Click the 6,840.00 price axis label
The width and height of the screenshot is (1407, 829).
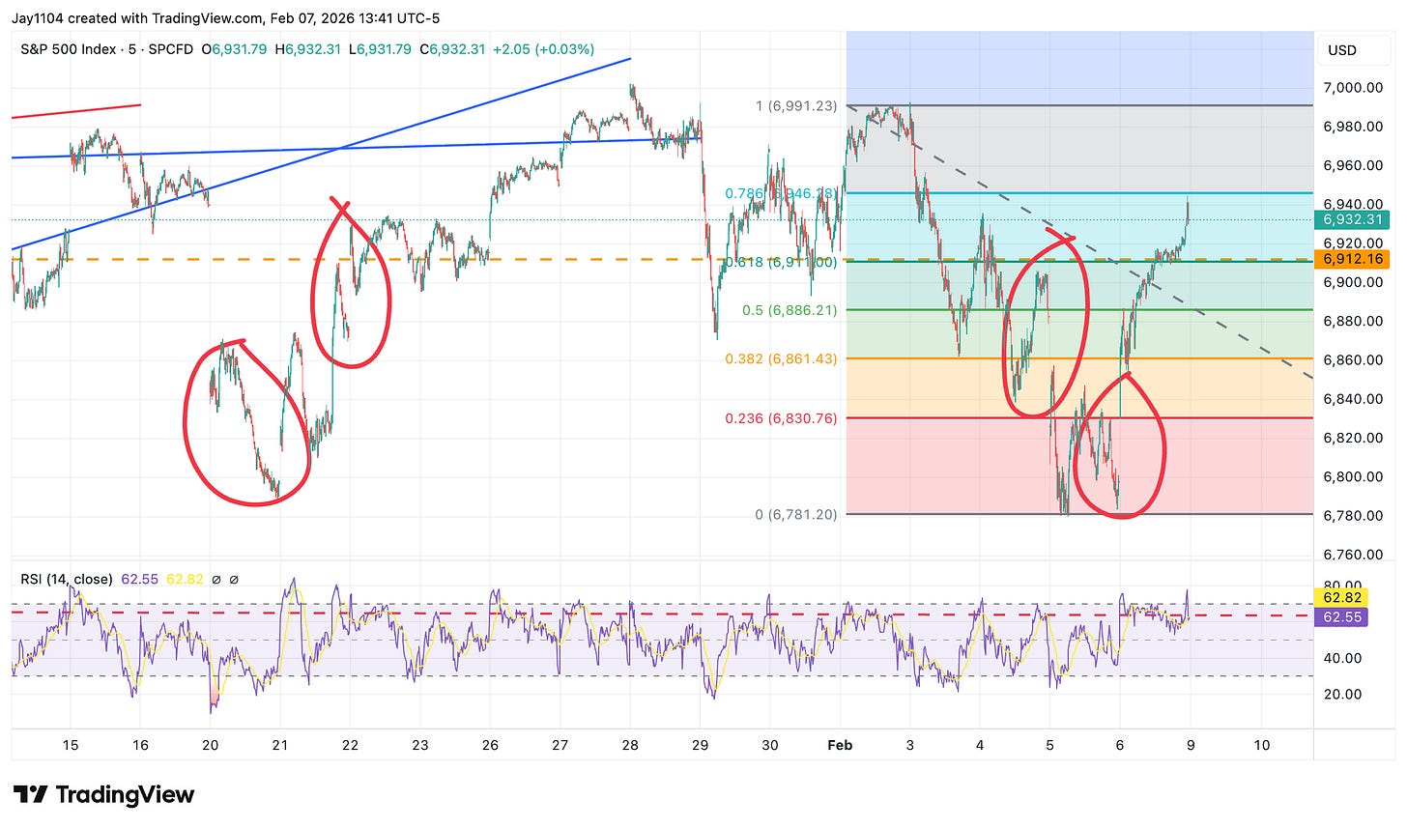[1353, 399]
